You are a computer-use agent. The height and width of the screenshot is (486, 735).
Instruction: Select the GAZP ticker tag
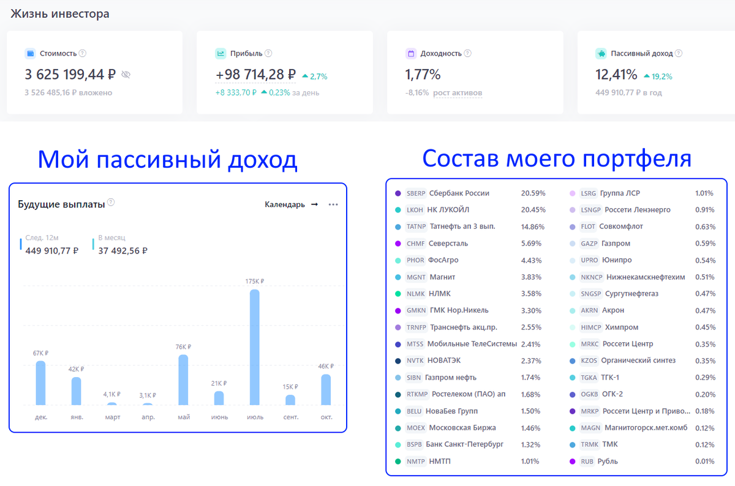589,243
